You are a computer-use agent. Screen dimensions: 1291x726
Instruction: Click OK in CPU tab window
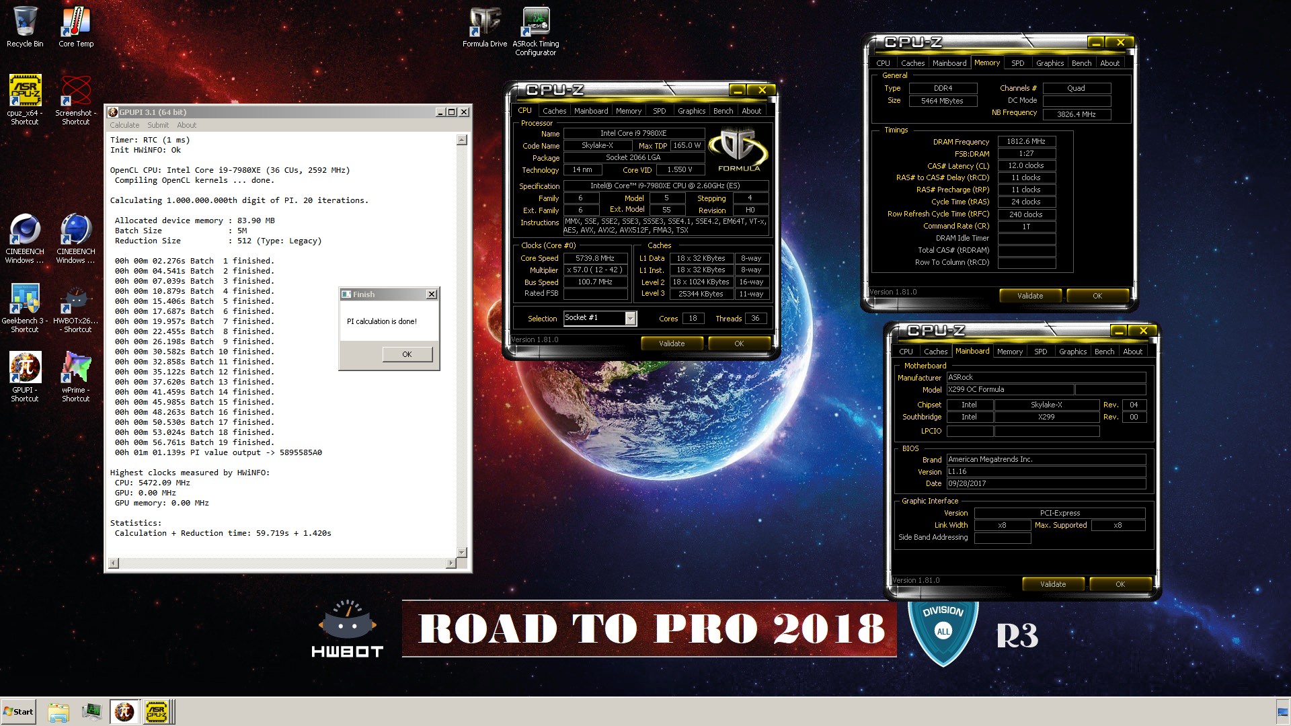pyautogui.click(x=739, y=344)
